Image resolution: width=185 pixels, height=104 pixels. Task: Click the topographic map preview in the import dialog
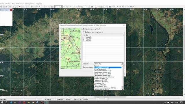tap(71, 49)
